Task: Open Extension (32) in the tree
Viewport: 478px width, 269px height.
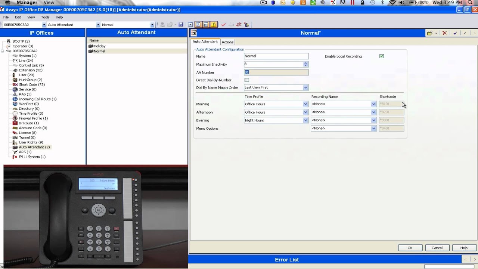Action: [31, 70]
